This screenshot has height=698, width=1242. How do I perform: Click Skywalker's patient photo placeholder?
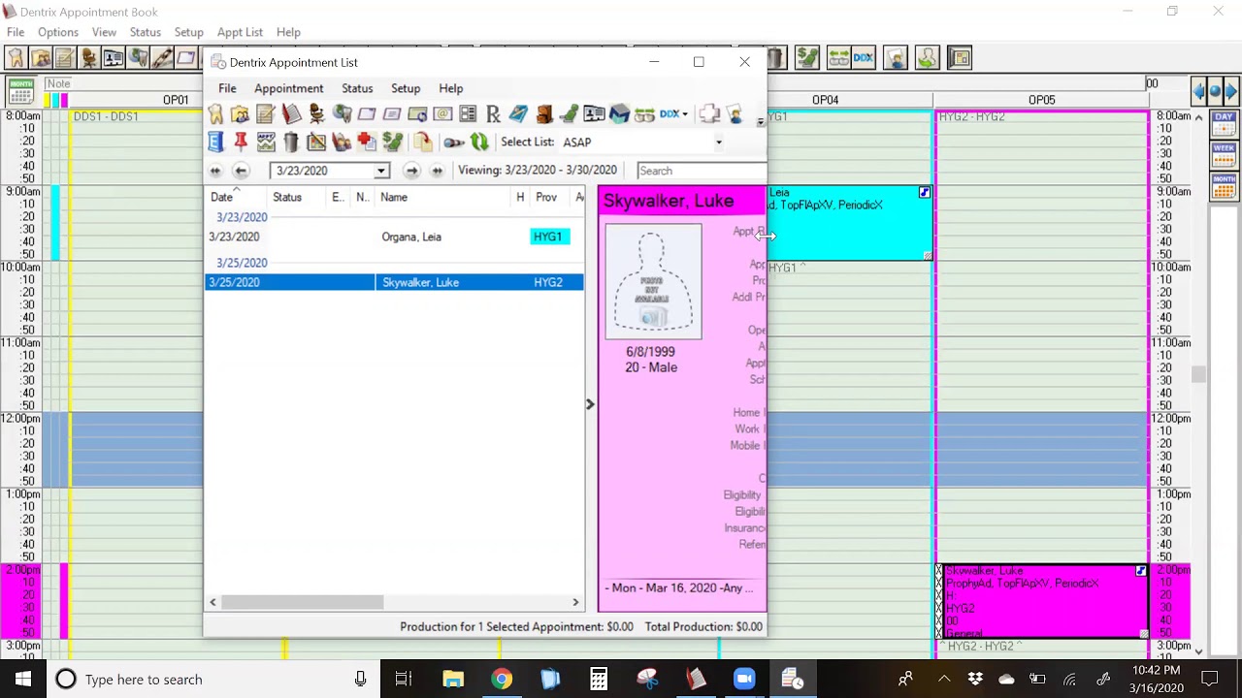[653, 281]
